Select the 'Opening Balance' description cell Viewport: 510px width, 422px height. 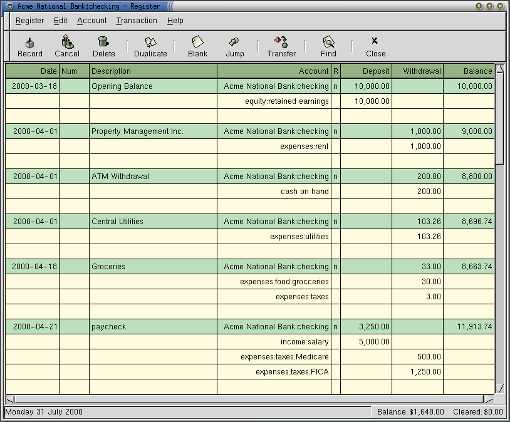point(153,86)
